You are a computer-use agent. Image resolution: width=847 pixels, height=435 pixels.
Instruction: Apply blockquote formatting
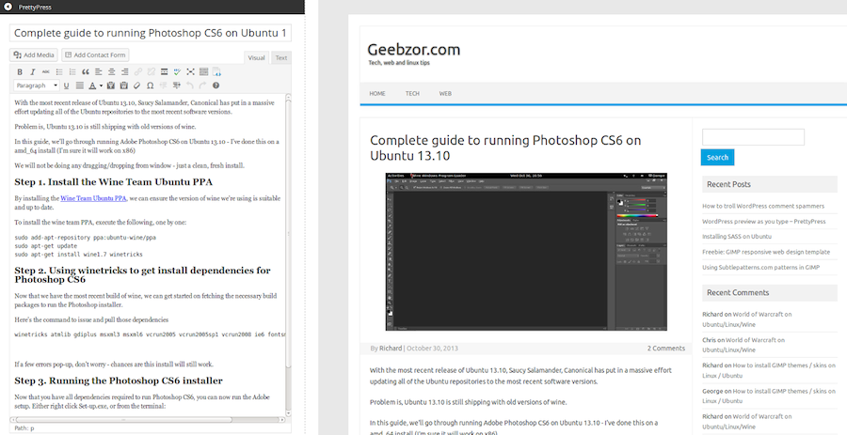point(86,71)
